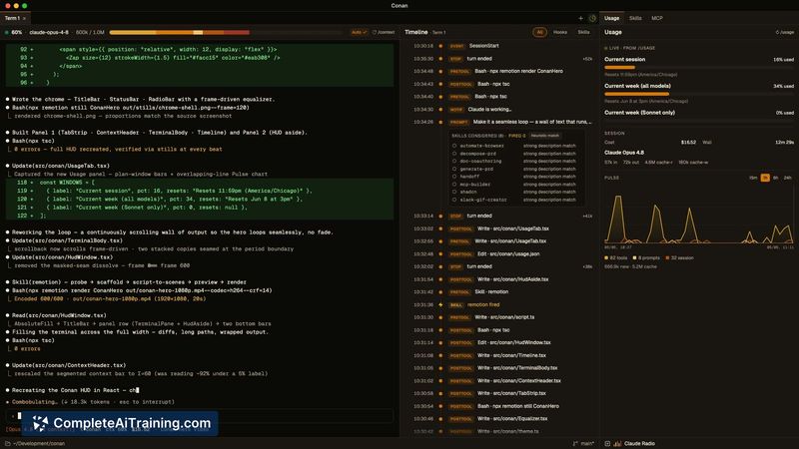The image size is (799, 449).
Task: Select the generate-prd skill radio
Action: [454, 169]
